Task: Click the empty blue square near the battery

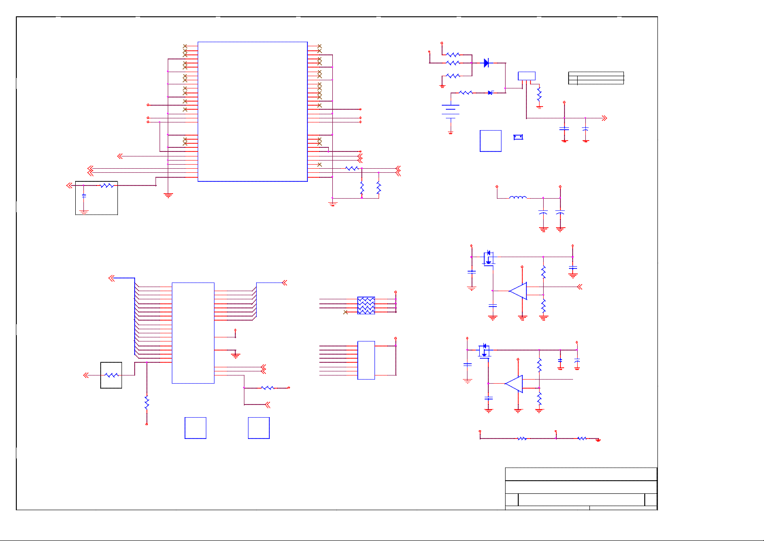Action: tap(491, 141)
